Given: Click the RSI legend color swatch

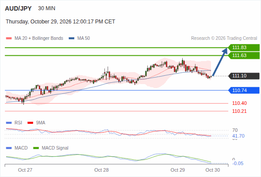Looking at the screenshot, I should click(x=9, y=123).
